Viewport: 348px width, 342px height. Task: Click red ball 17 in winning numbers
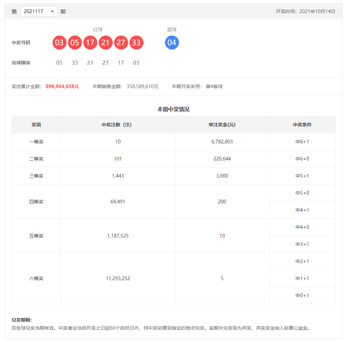(90, 43)
